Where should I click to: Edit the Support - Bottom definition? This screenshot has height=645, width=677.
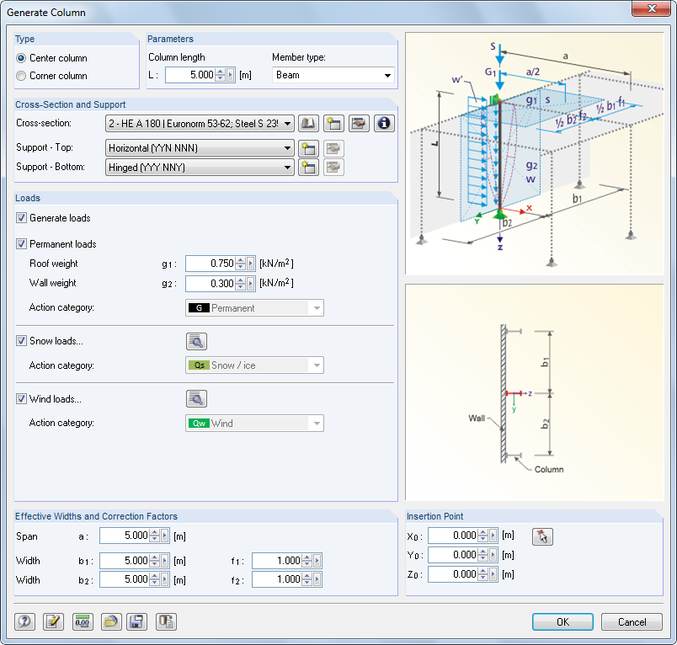point(333,167)
